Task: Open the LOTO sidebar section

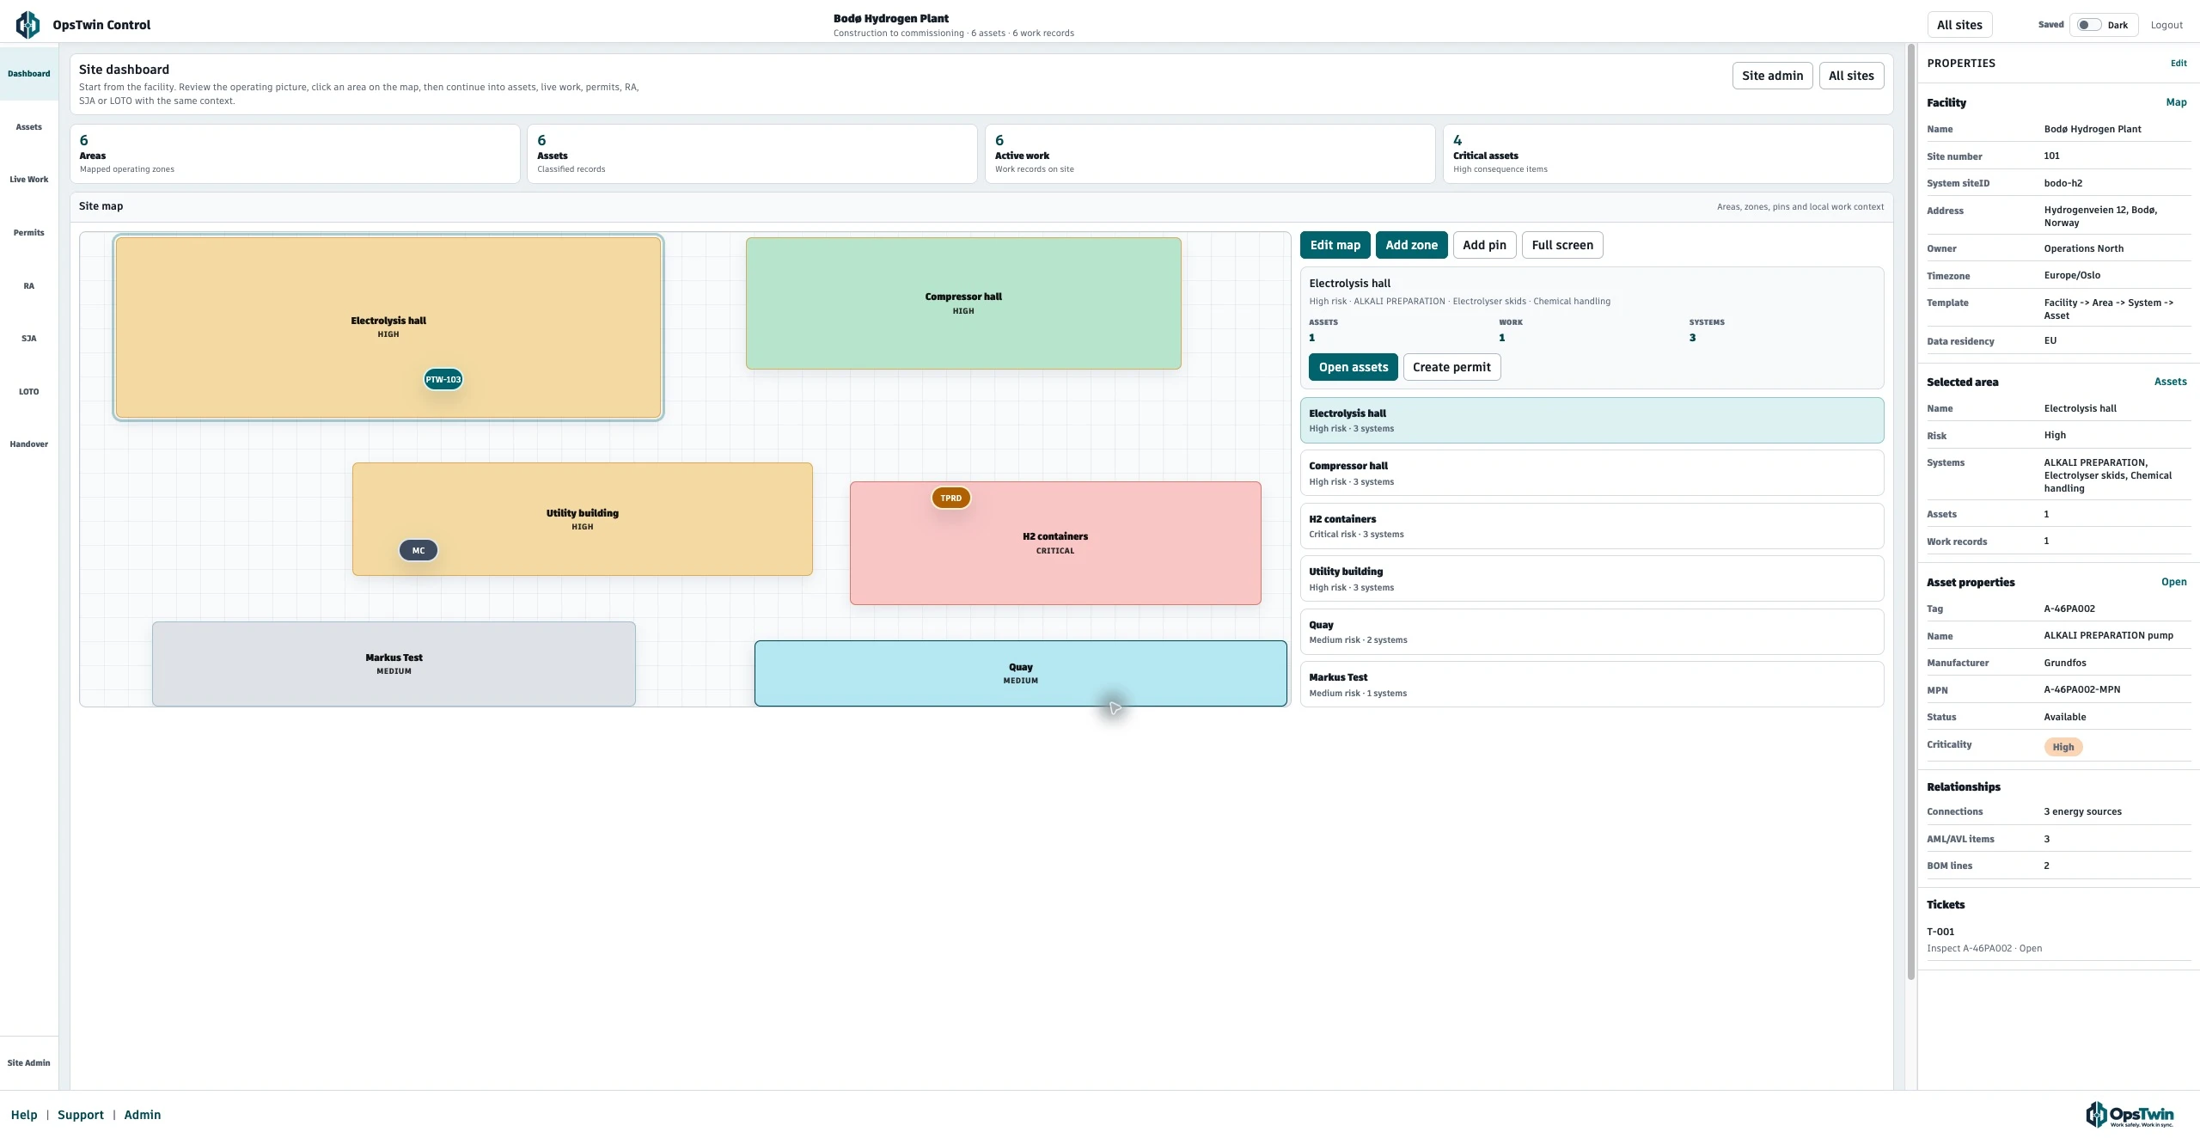Action: 29,392
